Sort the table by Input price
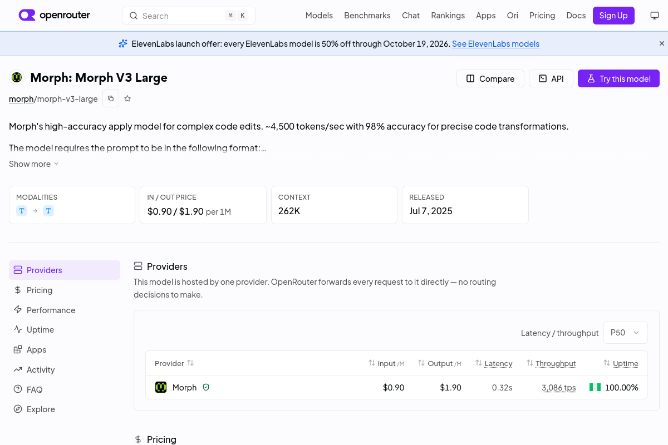 tap(386, 363)
